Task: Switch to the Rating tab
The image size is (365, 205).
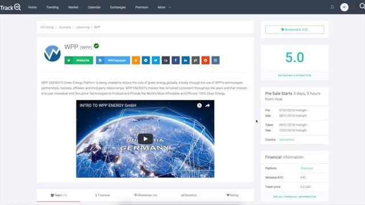Action: pos(232,195)
